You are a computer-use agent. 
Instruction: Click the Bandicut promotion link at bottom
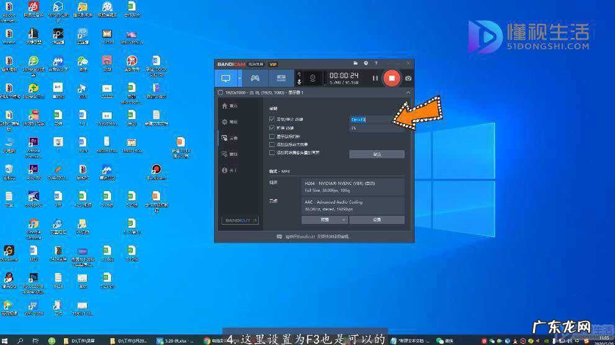(x=313, y=236)
